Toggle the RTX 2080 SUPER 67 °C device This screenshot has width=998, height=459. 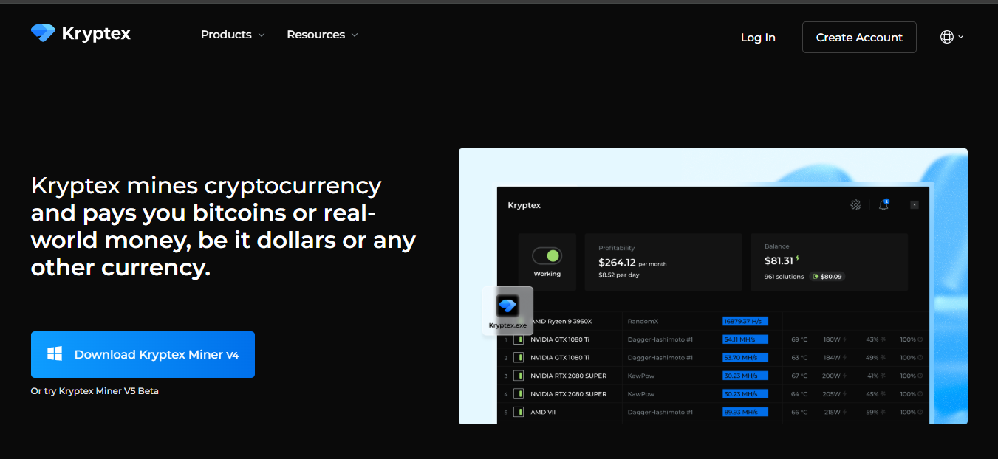tap(519, 376)
